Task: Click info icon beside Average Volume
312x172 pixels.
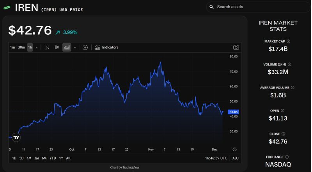Action: [x=292, y=88]
